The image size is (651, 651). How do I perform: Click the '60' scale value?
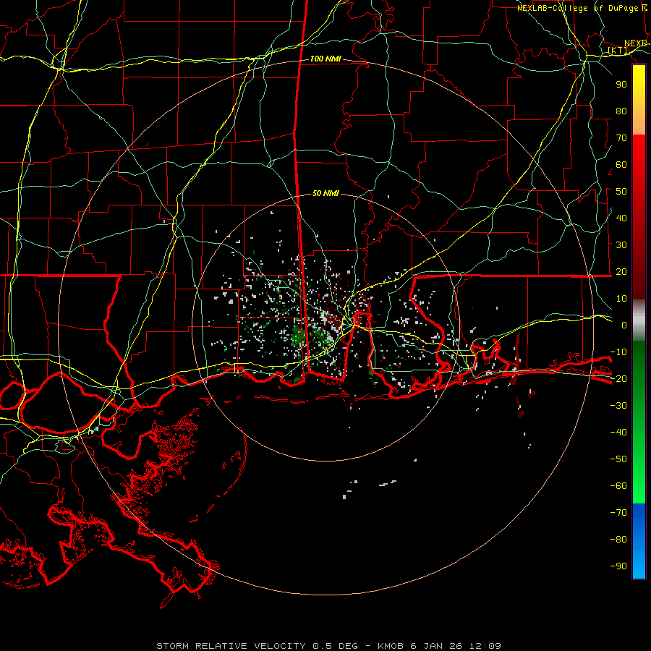[621, 165]
